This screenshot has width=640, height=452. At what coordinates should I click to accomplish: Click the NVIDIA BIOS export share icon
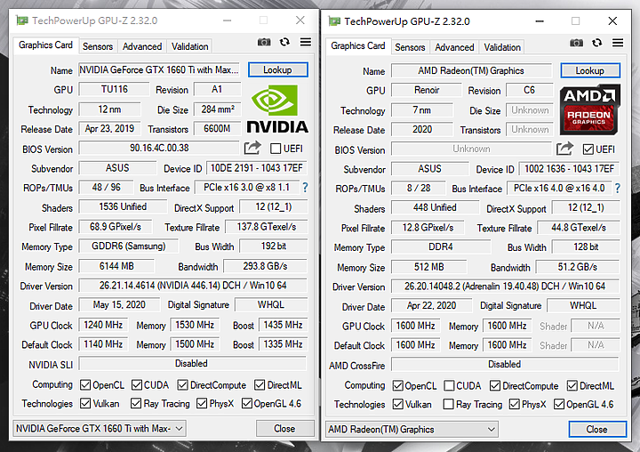[252, 148]
